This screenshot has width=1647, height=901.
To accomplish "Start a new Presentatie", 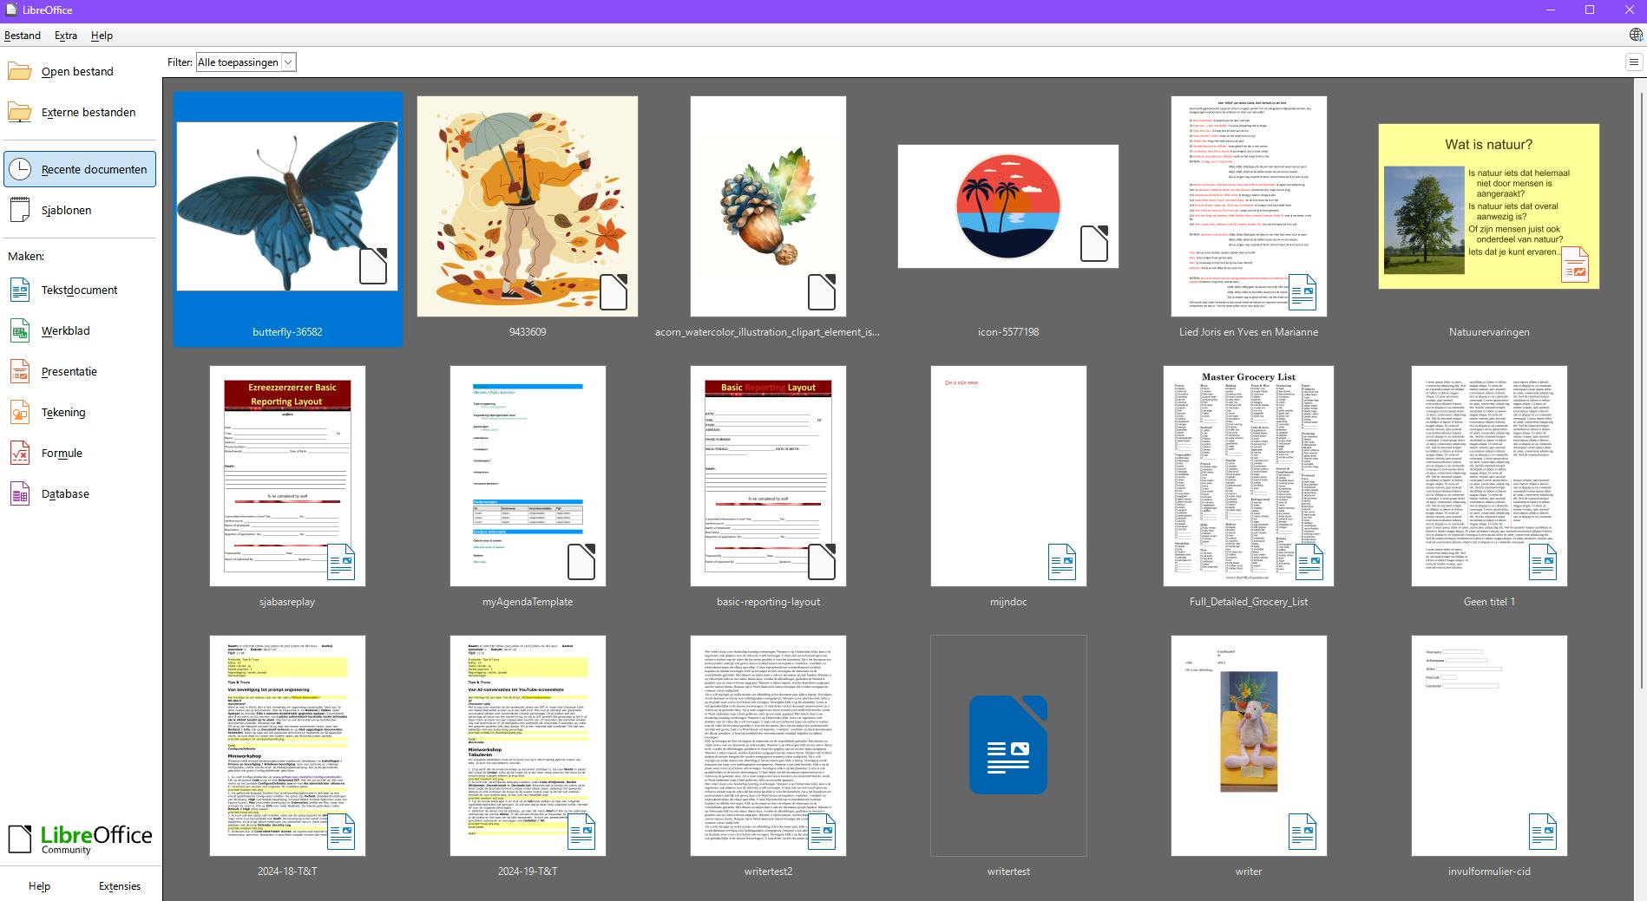I will point(80,371).
